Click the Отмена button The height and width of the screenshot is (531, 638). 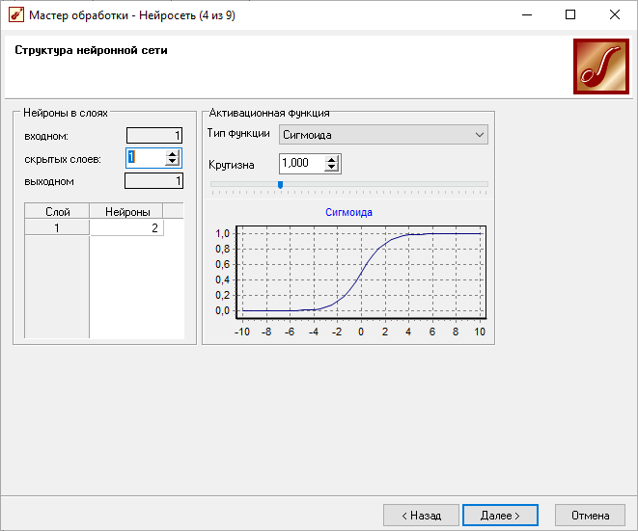tap(590, 516)
